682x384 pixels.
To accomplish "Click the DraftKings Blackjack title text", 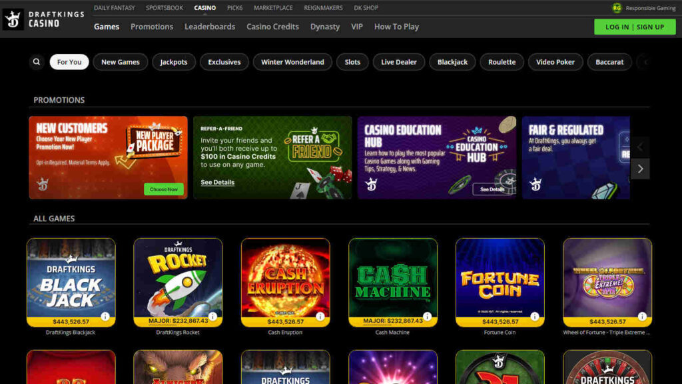I will coord(70,332).
